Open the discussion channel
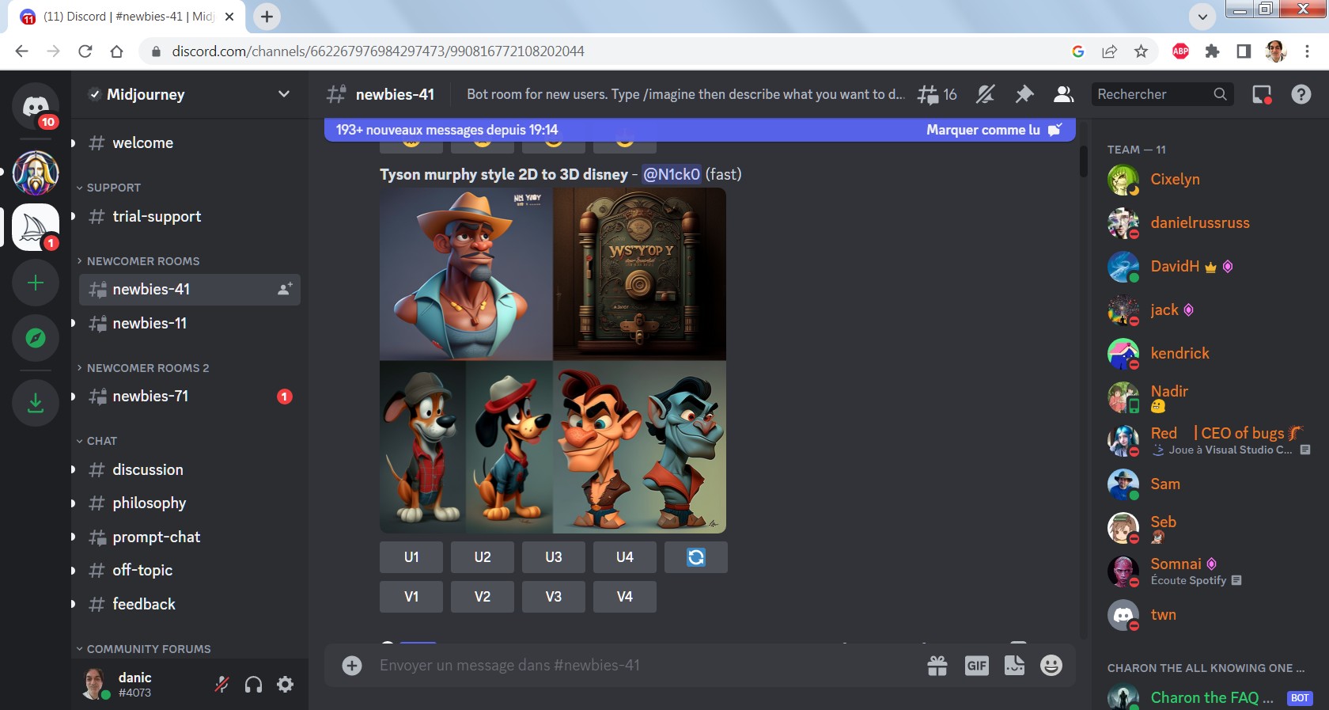Screen dimensions: 1329x710 (x=190, y=470)
